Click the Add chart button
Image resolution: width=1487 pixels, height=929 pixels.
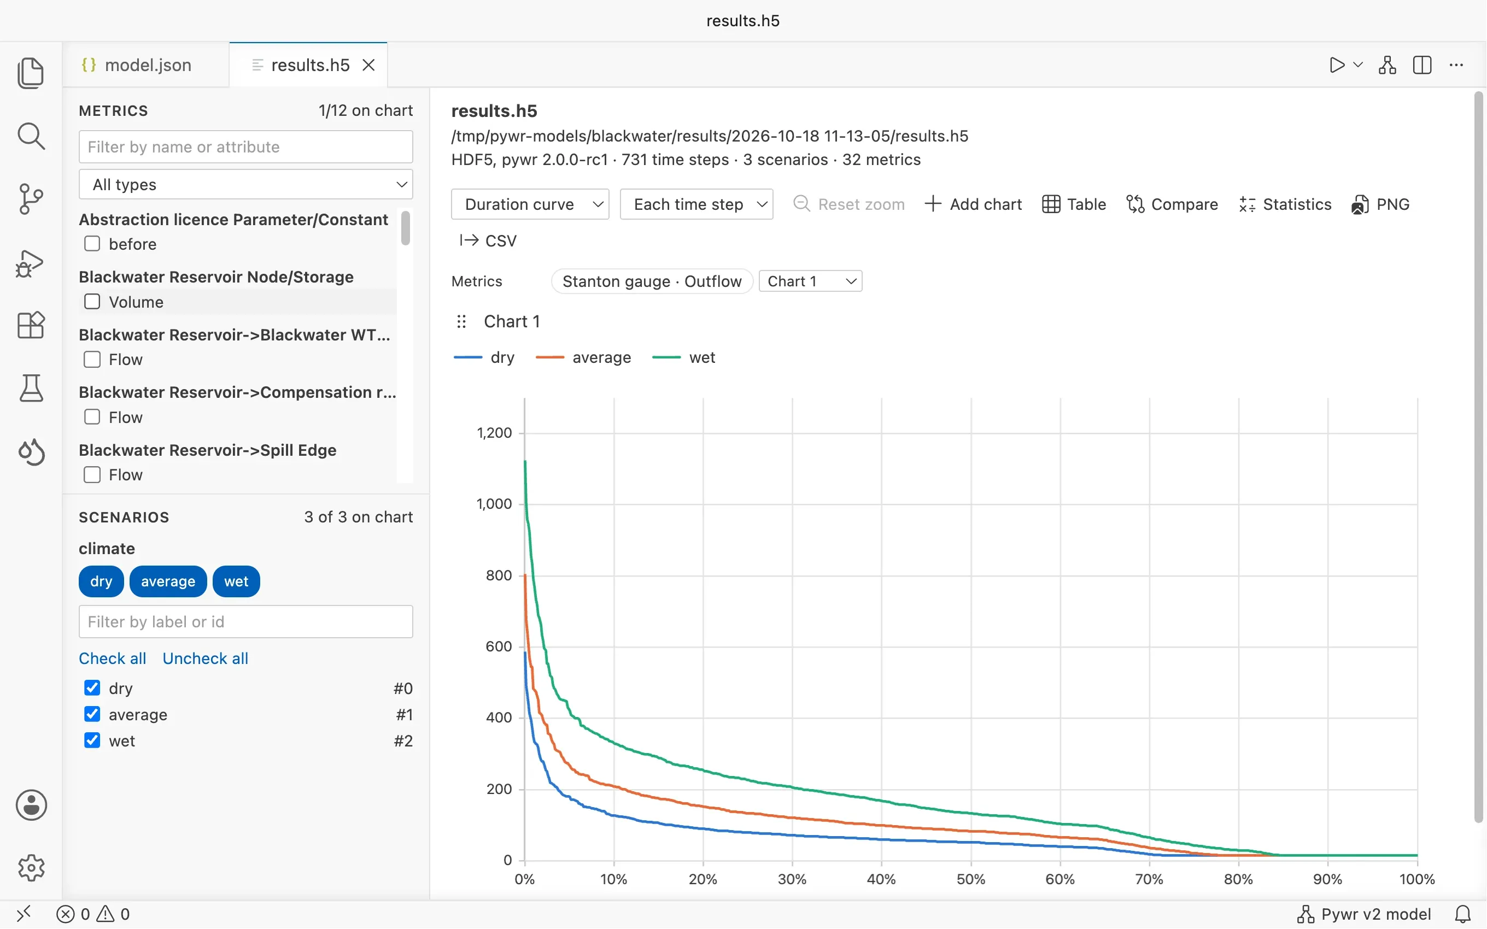coord(973,204)
